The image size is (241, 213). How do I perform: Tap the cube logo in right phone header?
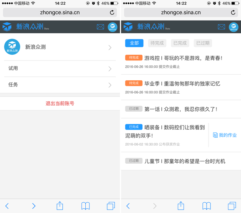coord(128,27)
